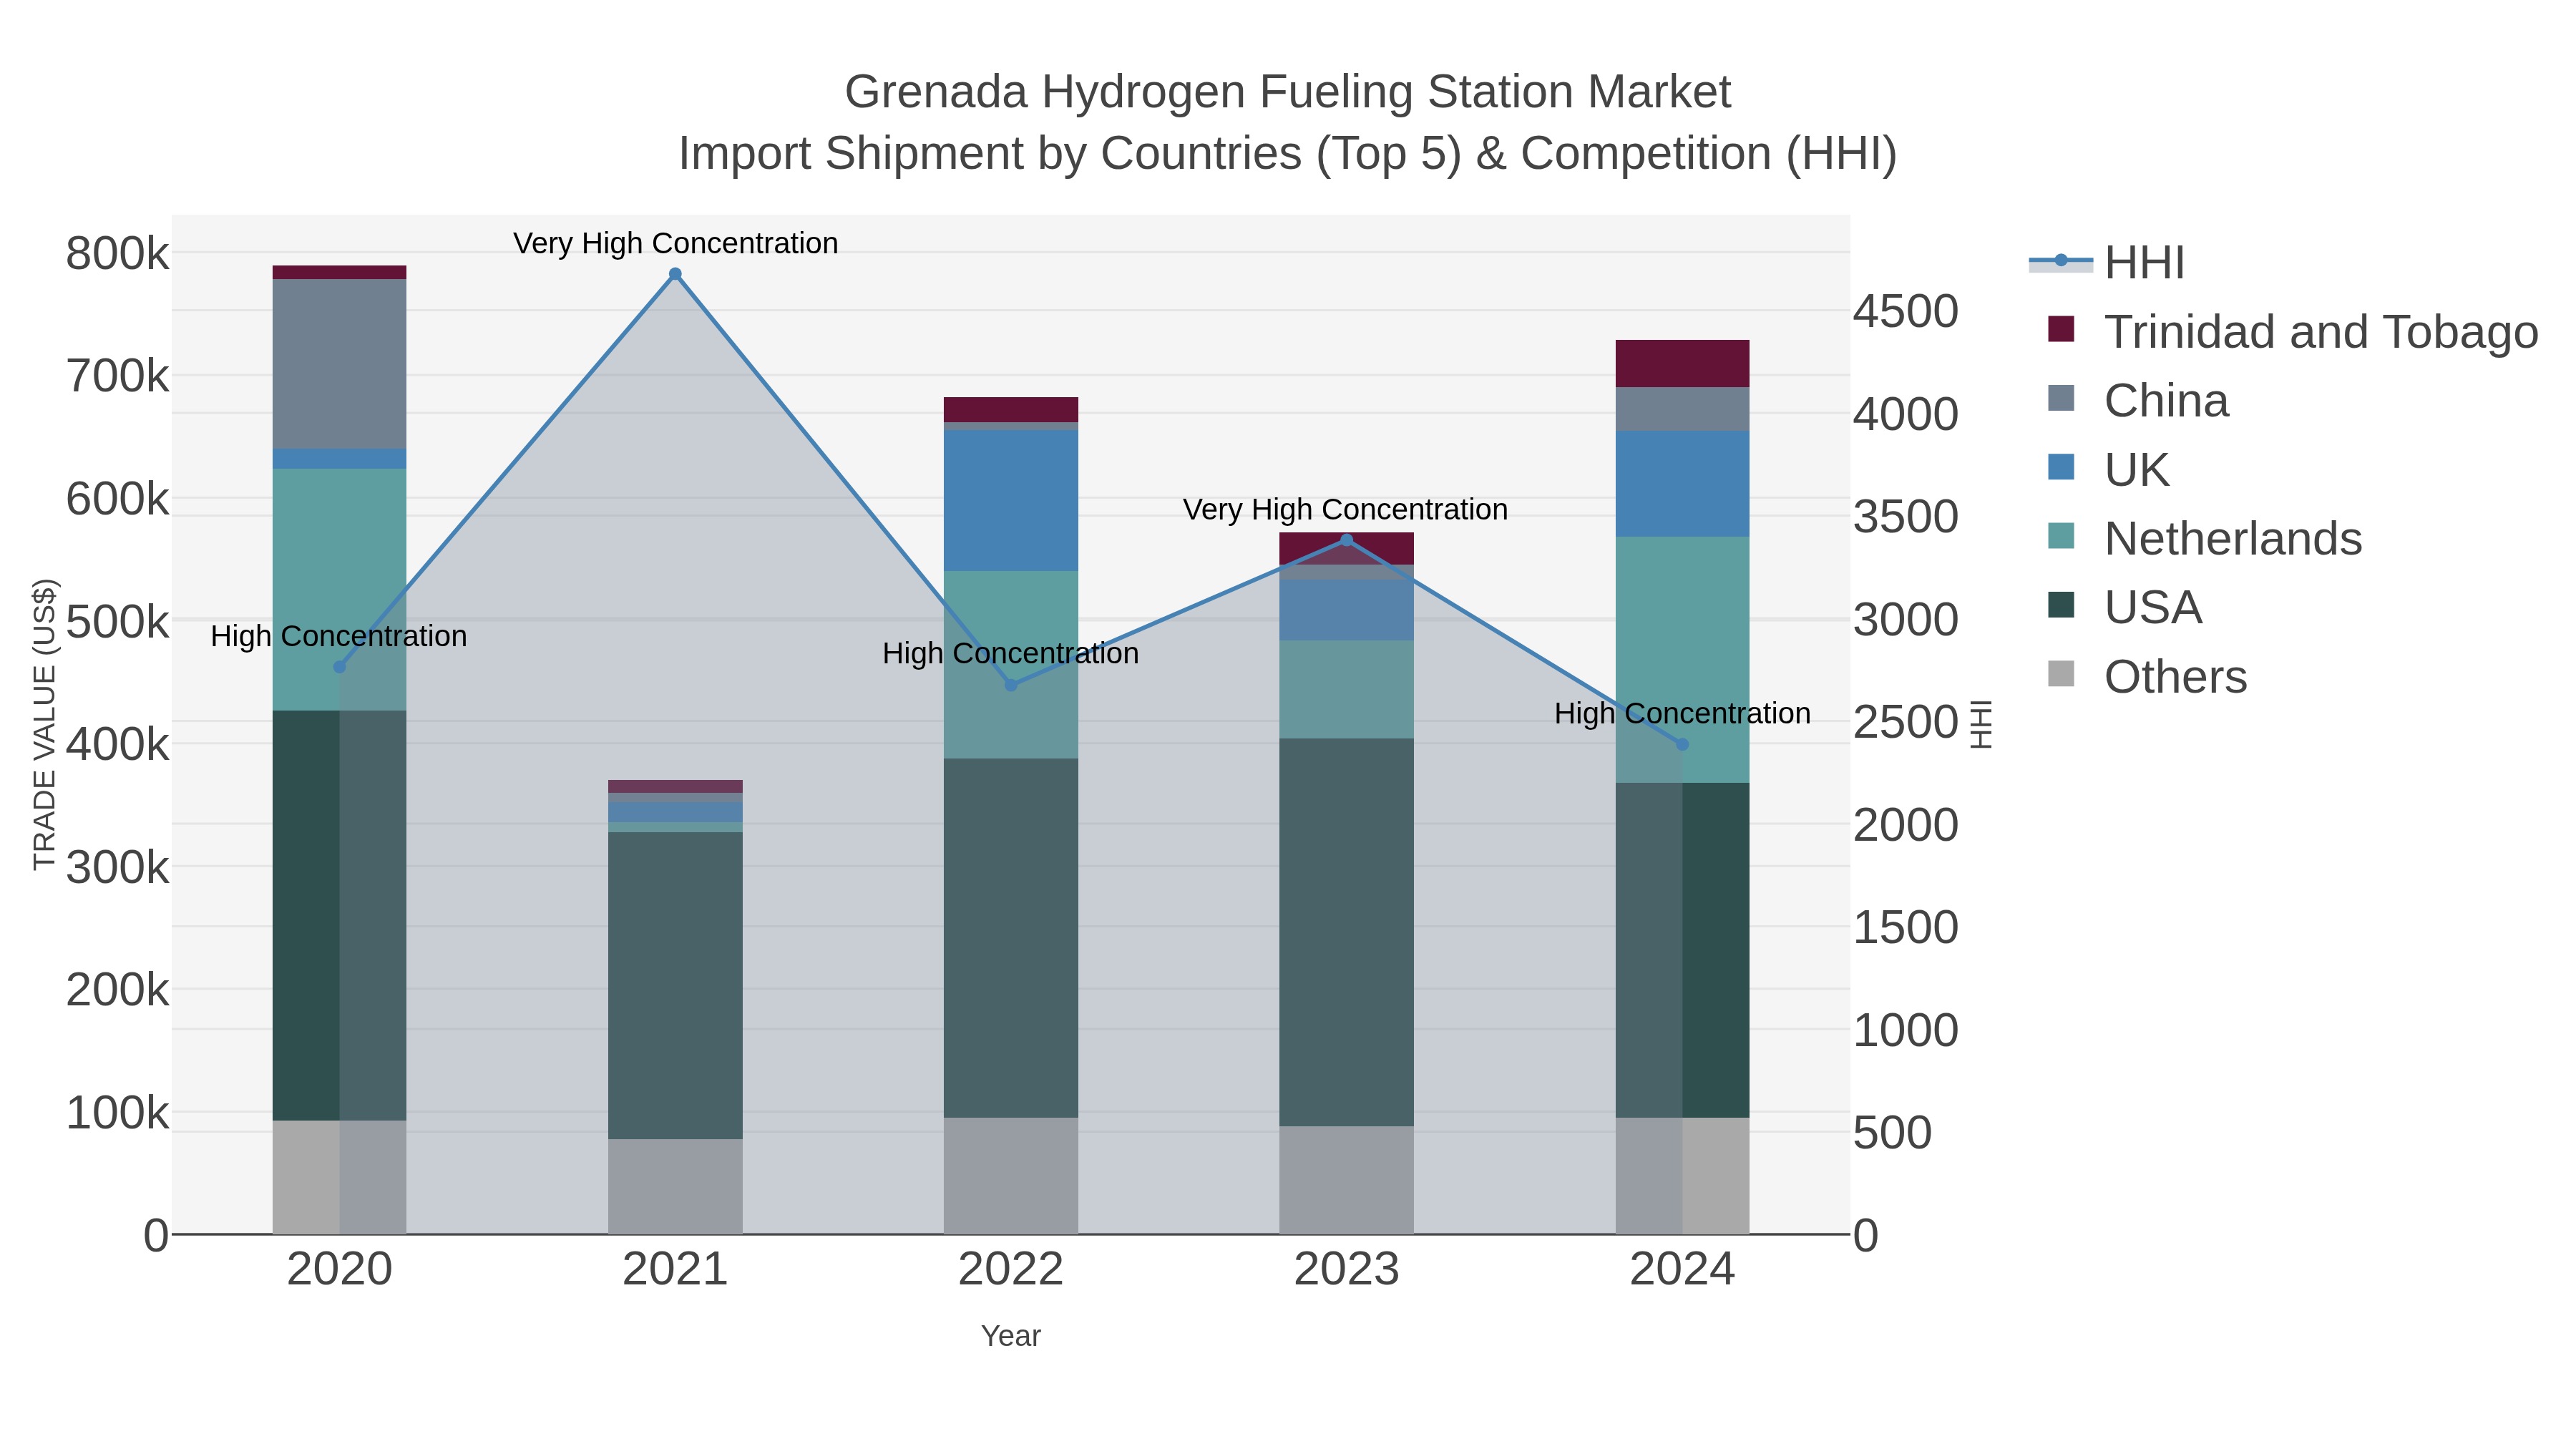Click Trinidad and Tobago segment of 2024 bar
This screenshot has height=1449, width=2576.
[x=1682, y=363]
